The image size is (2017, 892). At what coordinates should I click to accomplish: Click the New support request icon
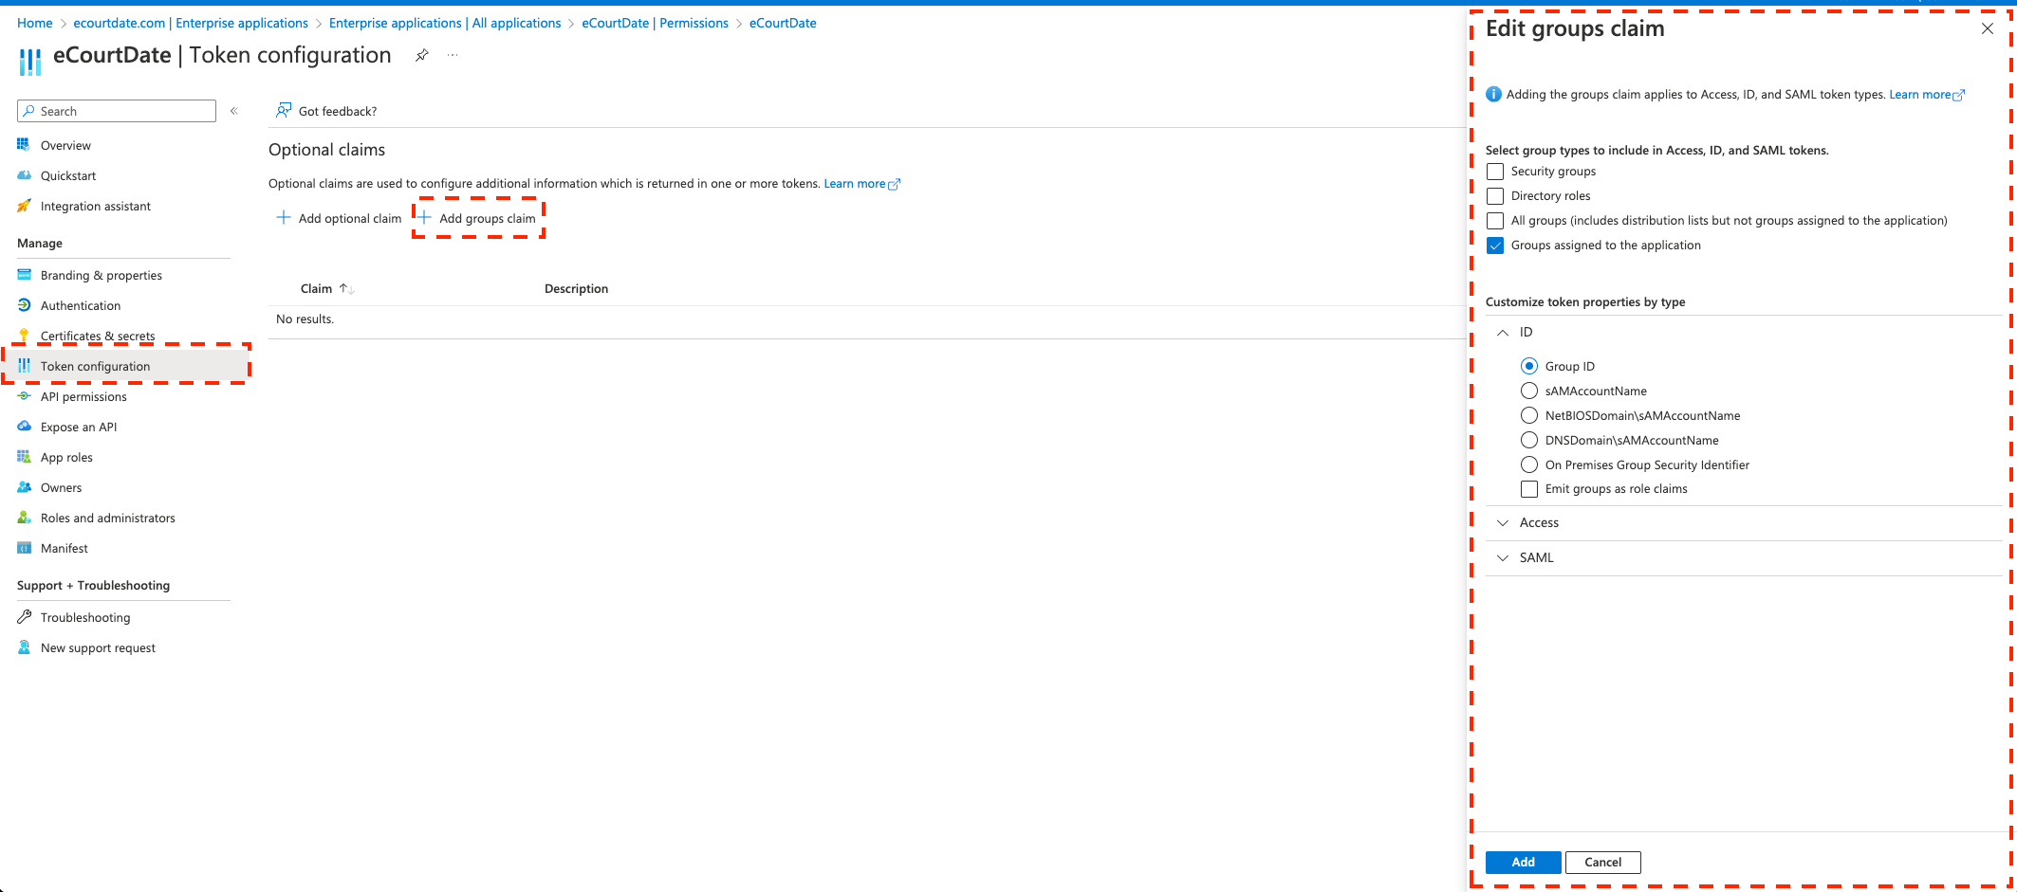24,647
